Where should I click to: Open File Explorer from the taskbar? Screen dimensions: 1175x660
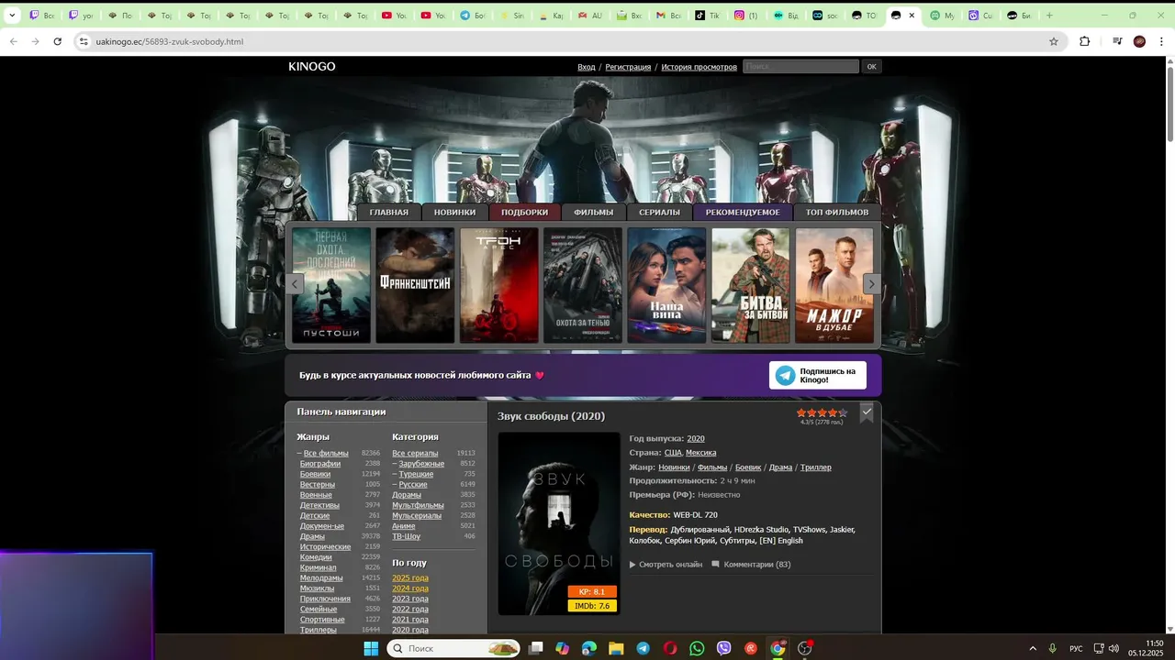617,648
